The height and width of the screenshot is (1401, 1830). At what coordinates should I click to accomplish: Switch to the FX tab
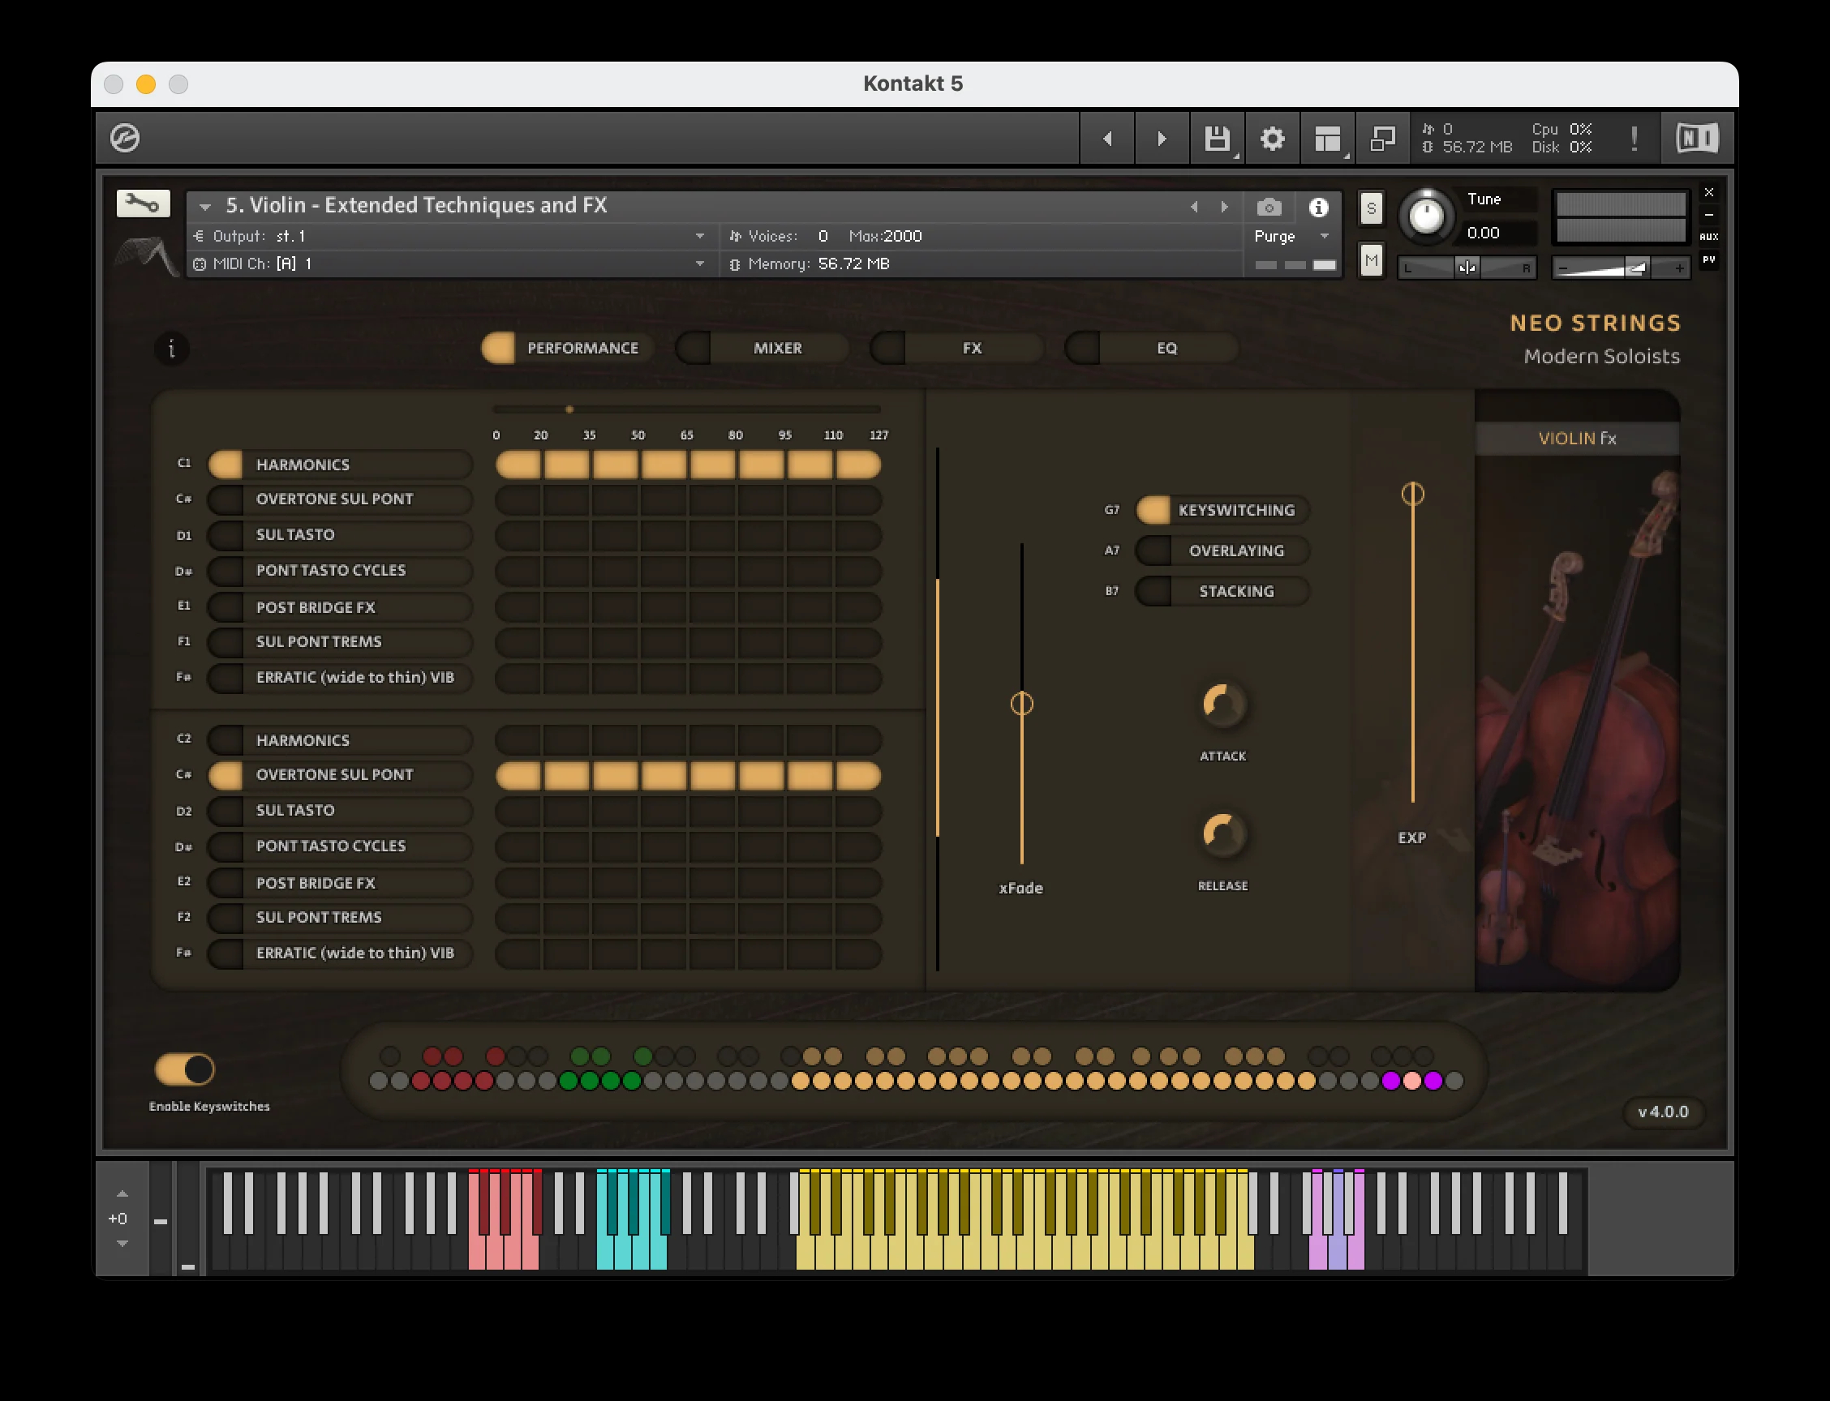click(x=956, y=348)
